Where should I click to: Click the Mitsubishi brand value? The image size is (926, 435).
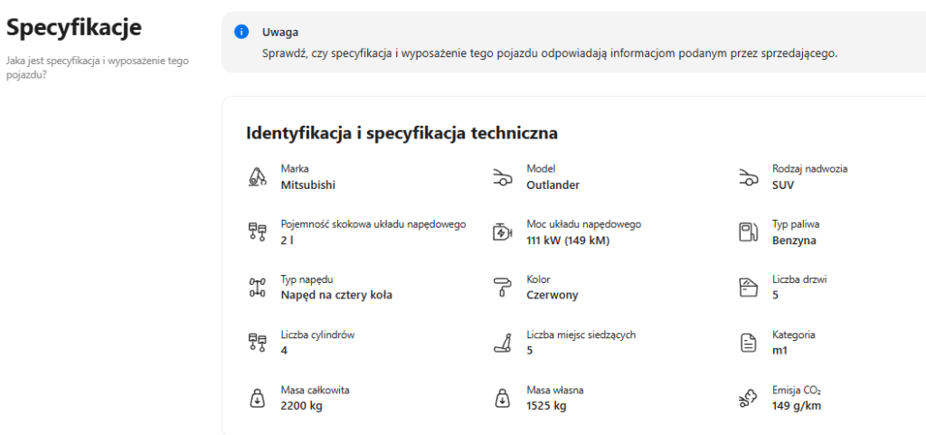307,184
